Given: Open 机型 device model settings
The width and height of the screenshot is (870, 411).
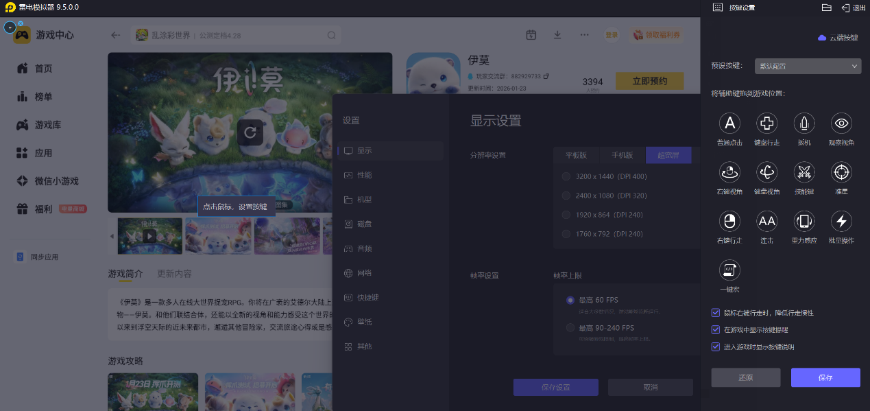Looking at the screenshot, I should coord(390,200).
